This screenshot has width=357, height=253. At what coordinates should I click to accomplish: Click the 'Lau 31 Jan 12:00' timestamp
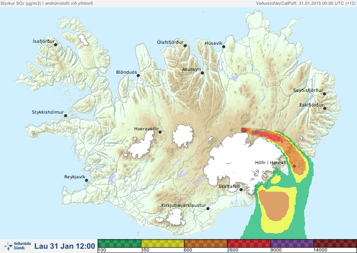click(x=65, y=246)
